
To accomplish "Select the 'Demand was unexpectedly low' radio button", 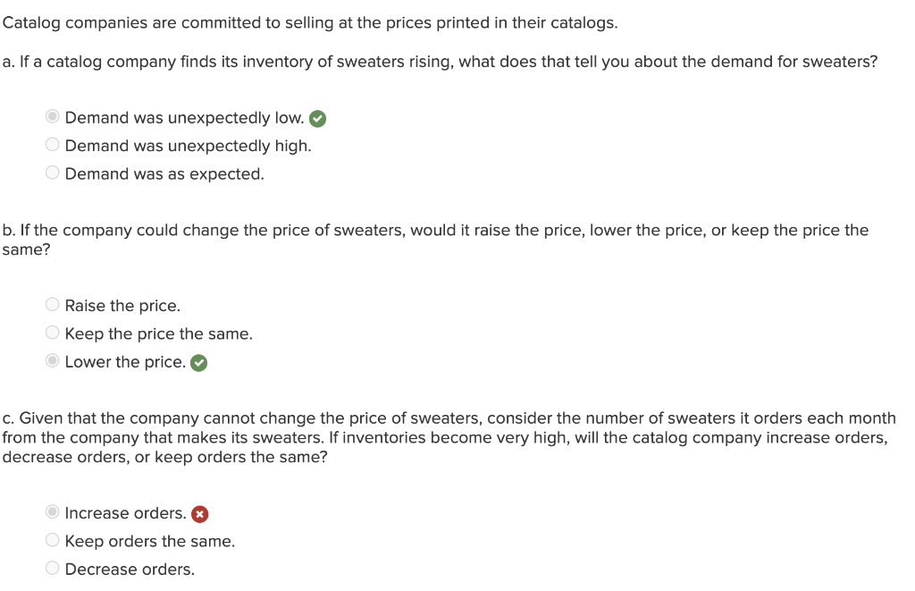I will pos(53,117).
